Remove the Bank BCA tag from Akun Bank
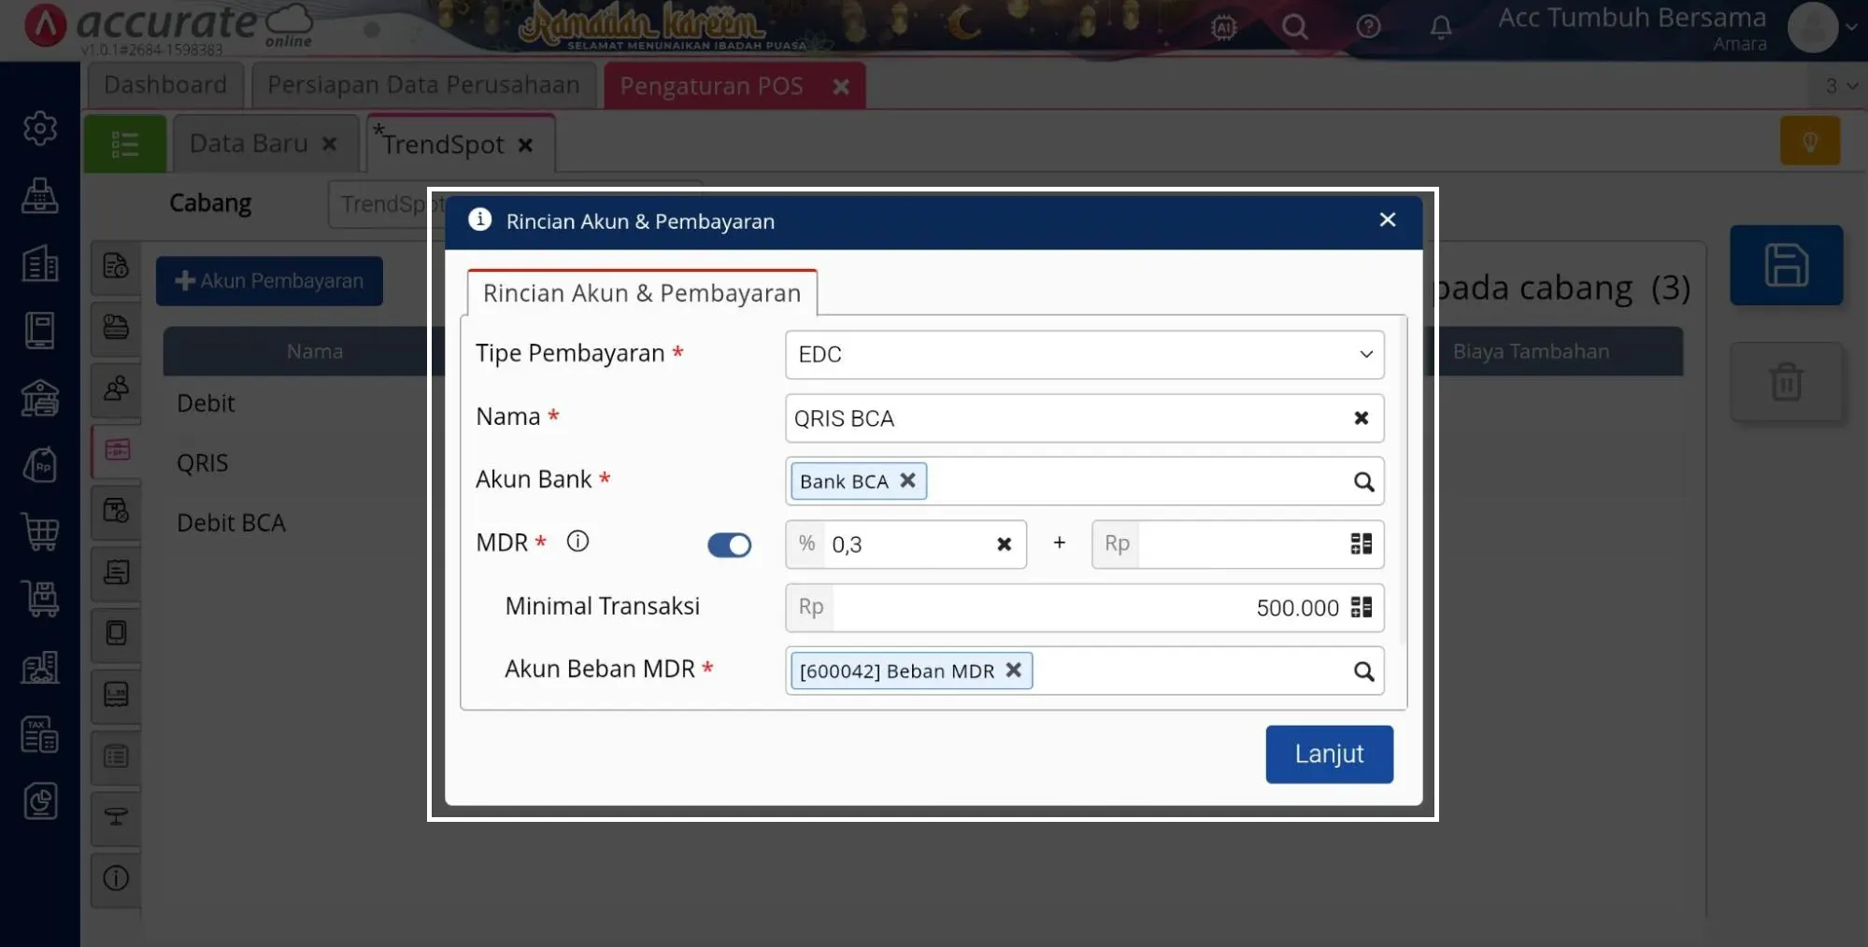Screen dimensions: 1868x947 click(906, 481)
